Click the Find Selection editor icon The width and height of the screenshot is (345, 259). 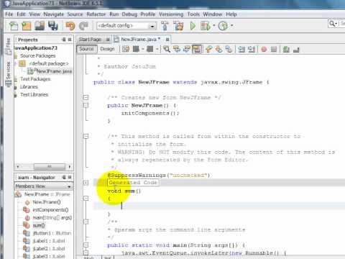pyautogui.click(x=167, y=49)
